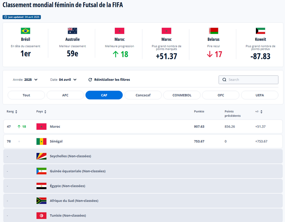Switch to the OFC tab

tap(221, 95)
